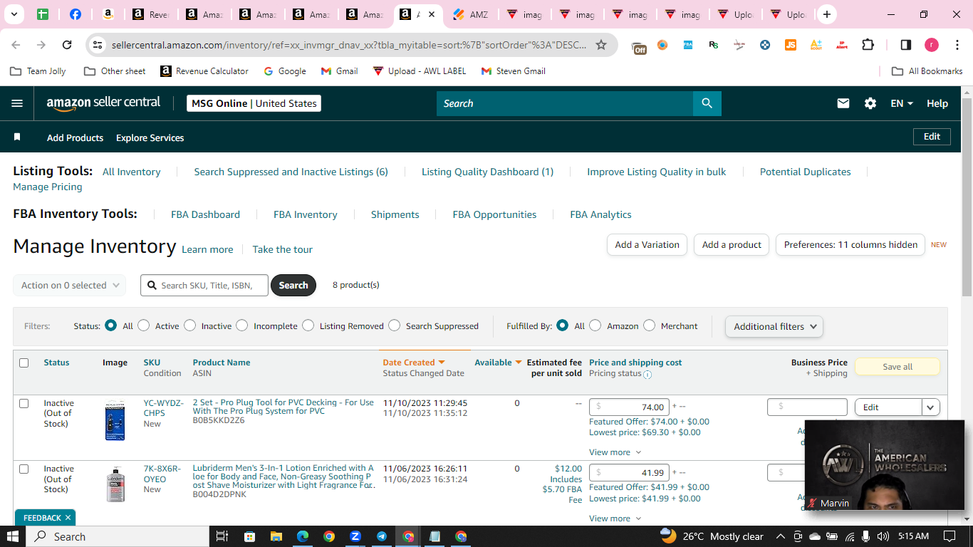Expand View more for the $74.00 listing
The height and width of the screenshot is (547, 973).
coord(615,452)
